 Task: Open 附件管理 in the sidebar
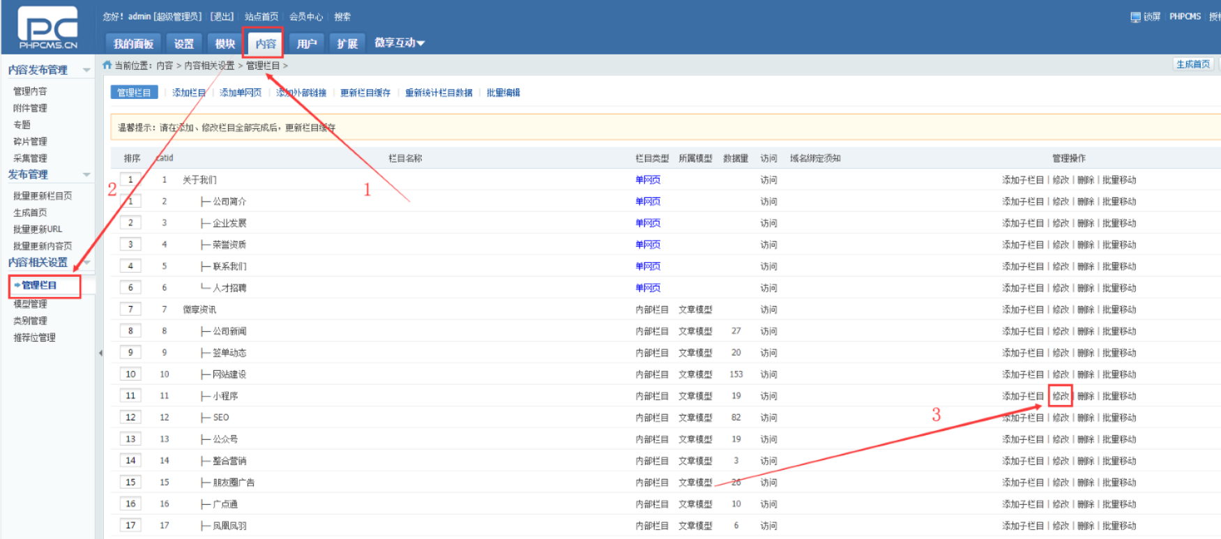coord(30,108)
